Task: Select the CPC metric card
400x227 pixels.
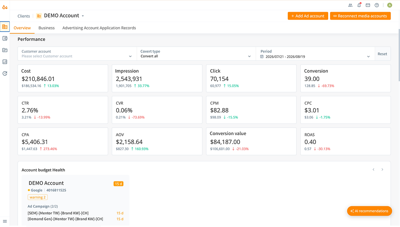Action: click(x=345, y=110)
